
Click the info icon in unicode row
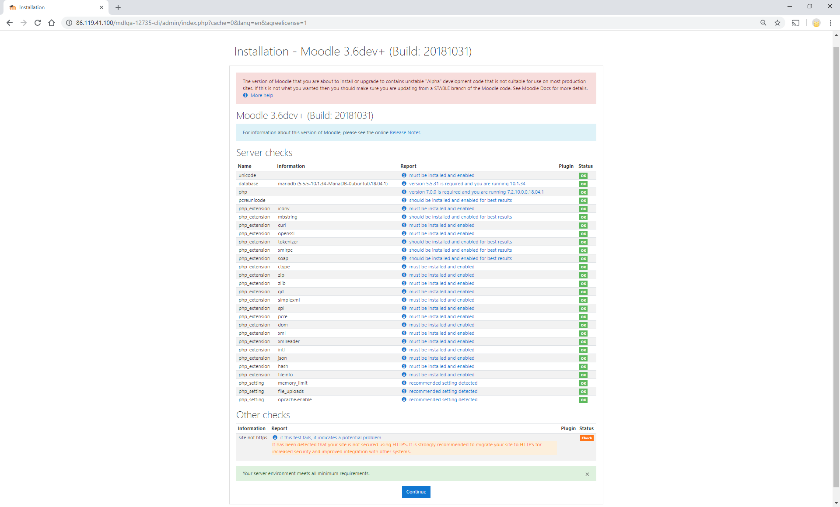[x=404, y=175]
